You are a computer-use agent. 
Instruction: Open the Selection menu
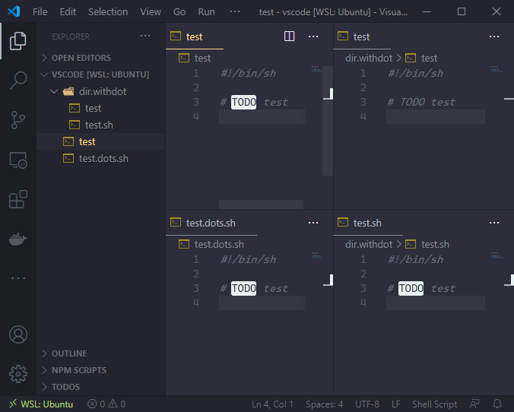[x=108, y=12]
